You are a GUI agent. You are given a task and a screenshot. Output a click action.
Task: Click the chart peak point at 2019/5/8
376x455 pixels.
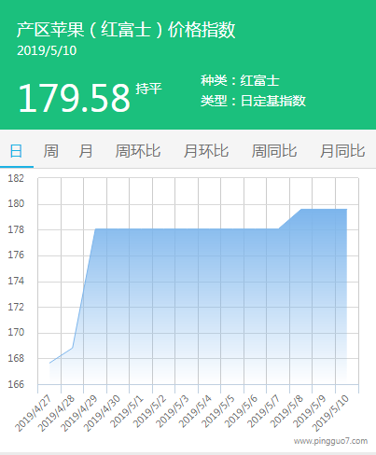click(x=301, y=209)
